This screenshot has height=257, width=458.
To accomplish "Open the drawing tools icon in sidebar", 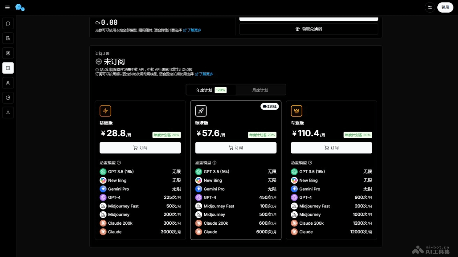I will (x=8, y=83).
